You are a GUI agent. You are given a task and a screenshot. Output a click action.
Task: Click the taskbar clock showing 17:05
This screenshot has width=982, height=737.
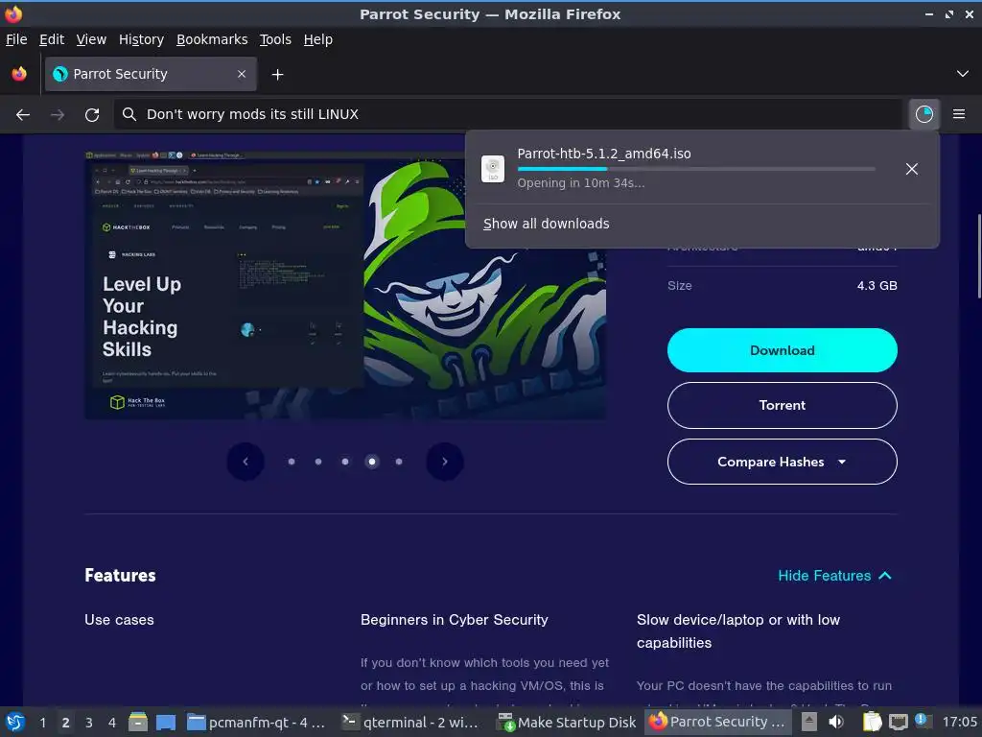pos(959,722)
